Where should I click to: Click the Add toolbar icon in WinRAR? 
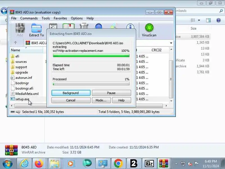coord(20,30)
